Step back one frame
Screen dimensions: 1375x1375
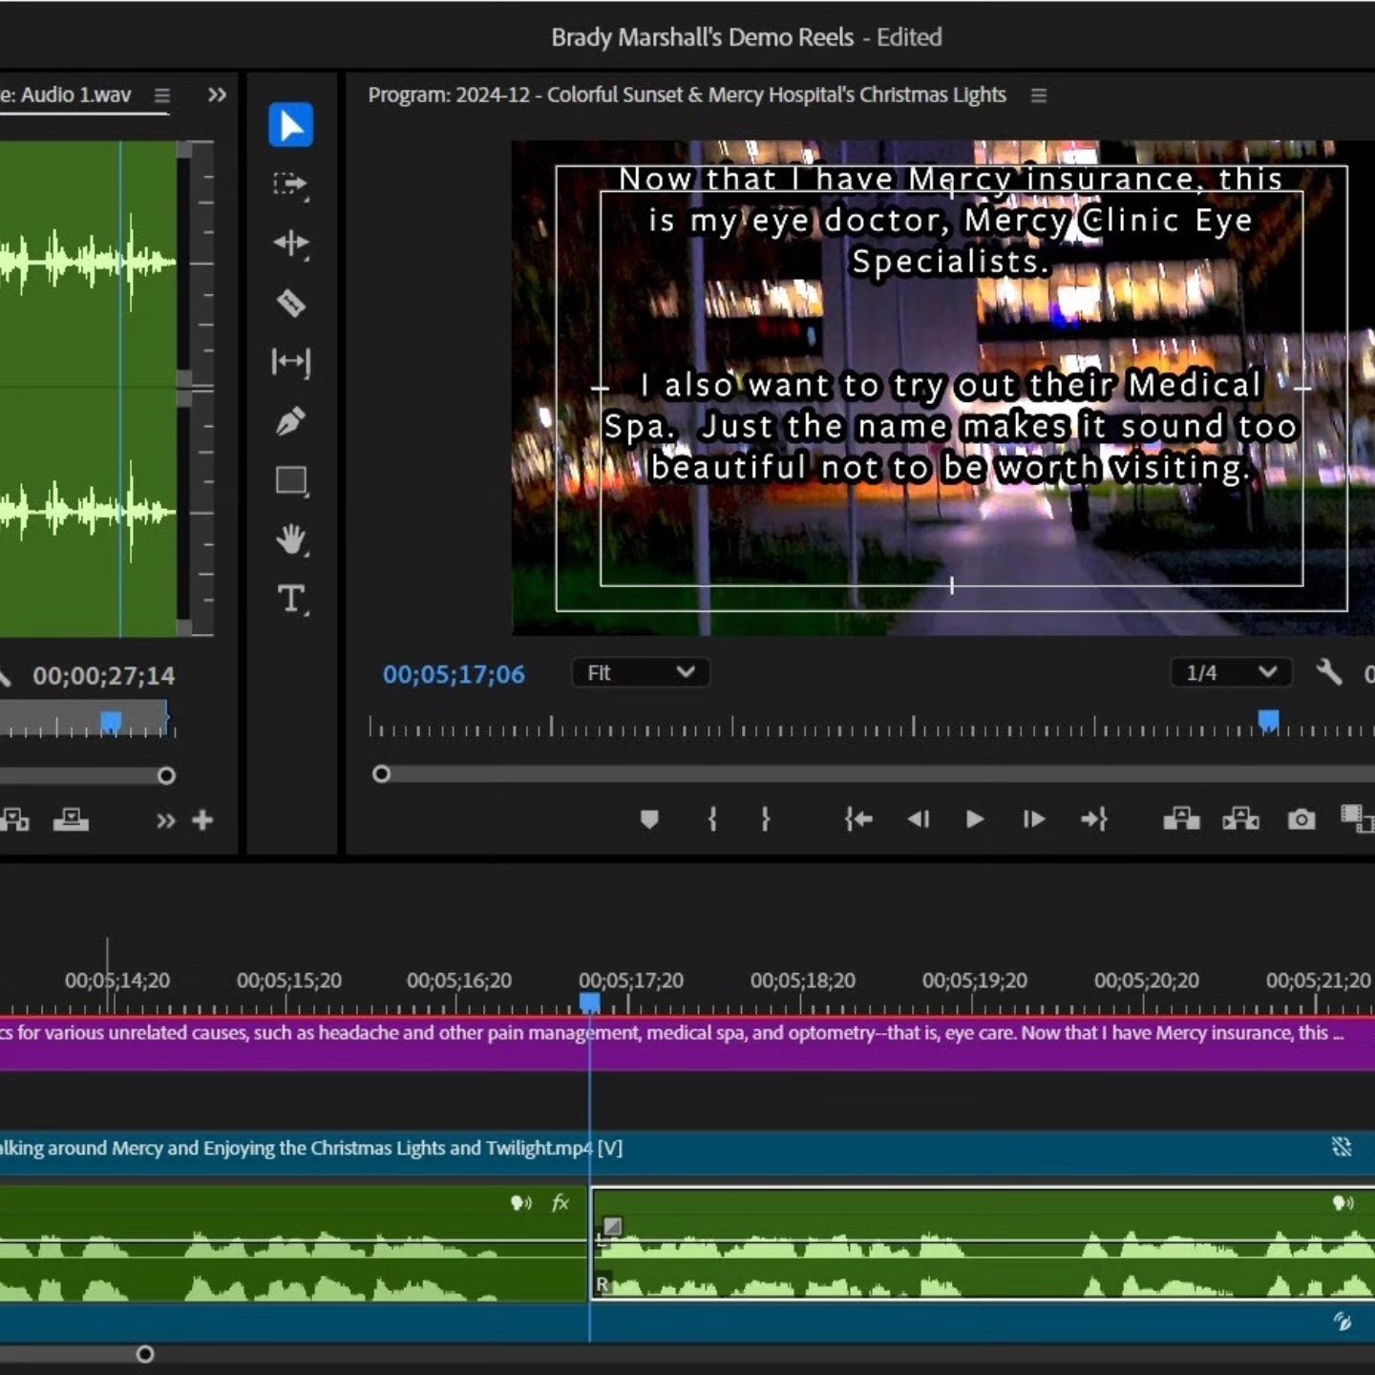click(x=919, y=819)
